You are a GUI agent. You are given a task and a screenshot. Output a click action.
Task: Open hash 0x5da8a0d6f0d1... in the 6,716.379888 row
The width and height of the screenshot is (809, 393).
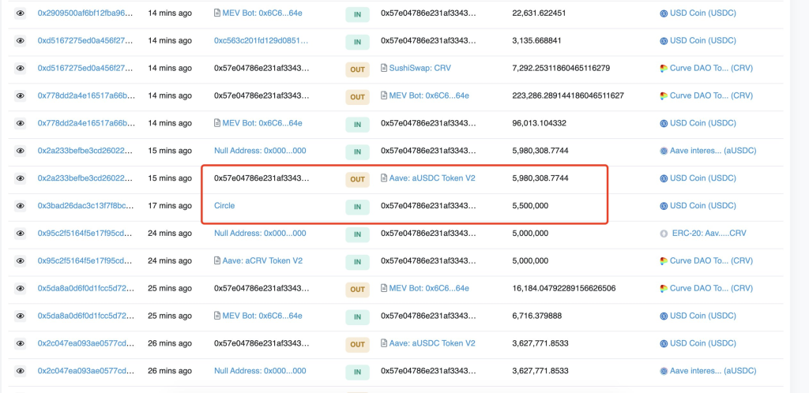[85, 316]
